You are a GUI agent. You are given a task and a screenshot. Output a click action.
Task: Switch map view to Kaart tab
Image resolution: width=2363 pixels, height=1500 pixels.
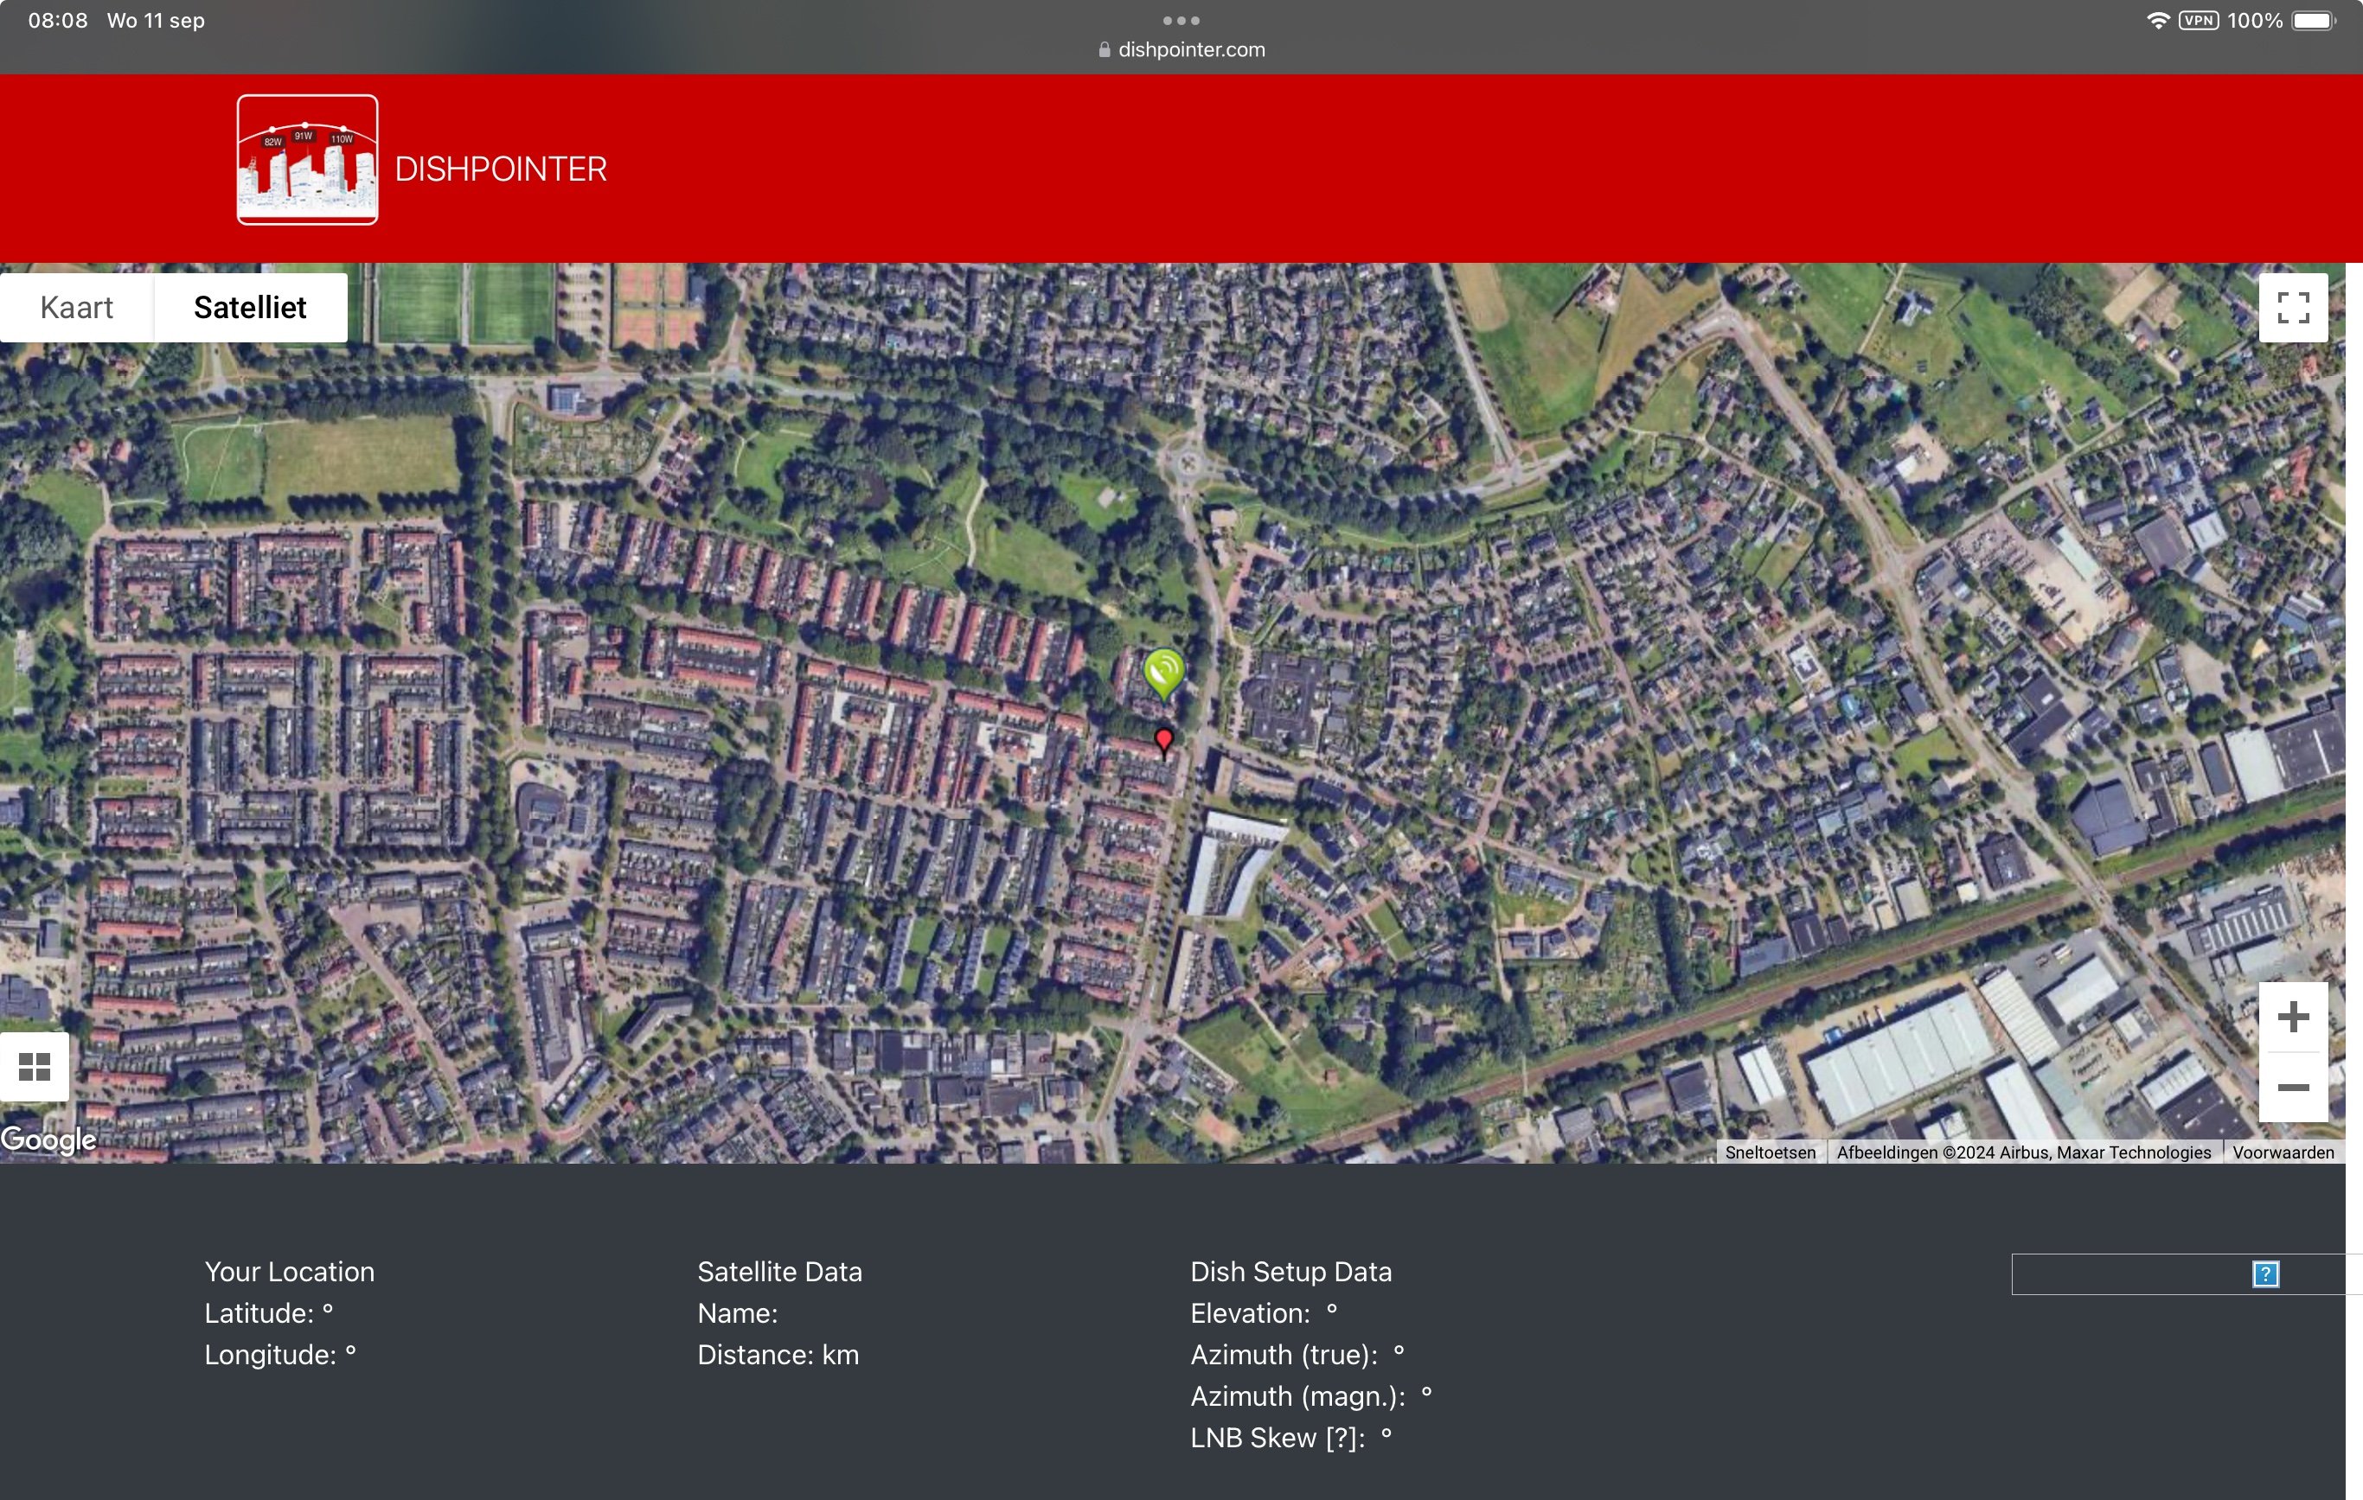[76, 308]
